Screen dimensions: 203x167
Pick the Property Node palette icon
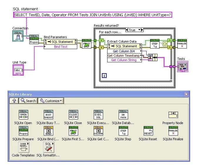[173, 115]
